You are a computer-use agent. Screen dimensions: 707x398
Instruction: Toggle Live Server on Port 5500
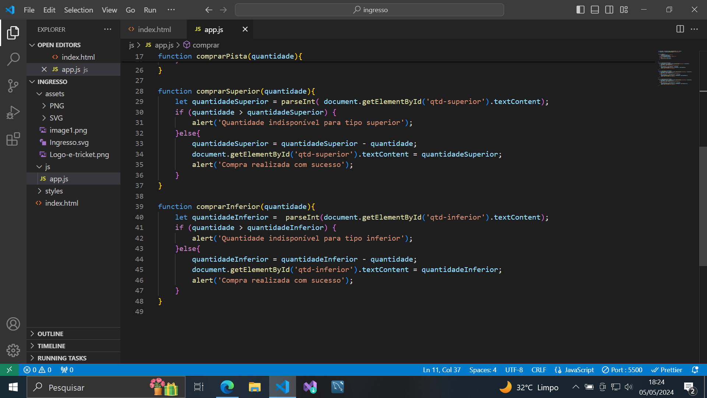coord(622,370)
